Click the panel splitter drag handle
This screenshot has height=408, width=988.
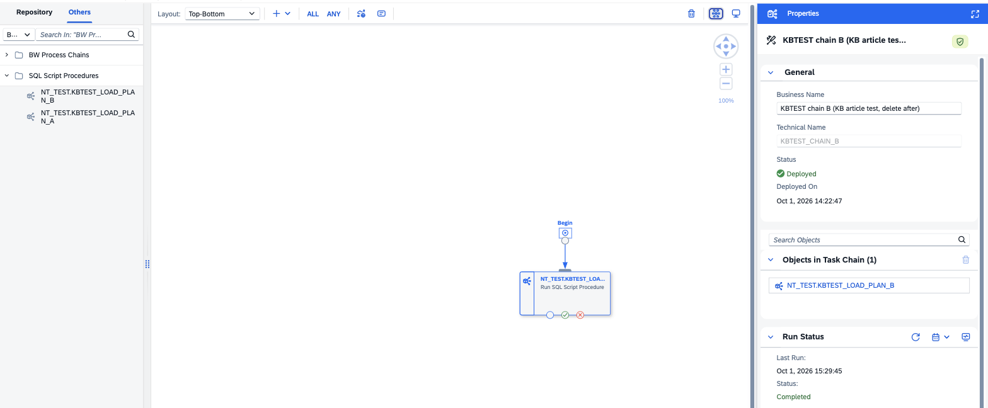[x=147, y=264]
